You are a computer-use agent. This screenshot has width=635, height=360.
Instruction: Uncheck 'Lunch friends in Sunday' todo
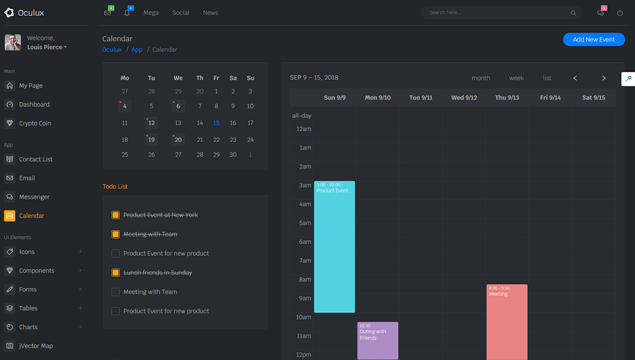(x=116, y=273)
